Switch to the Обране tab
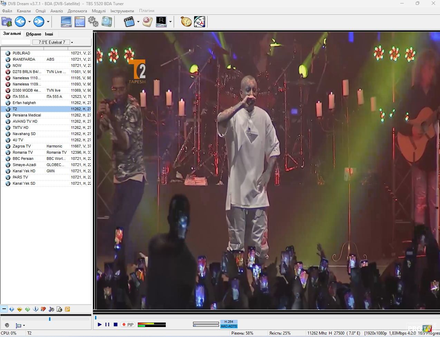 (34, 34)
